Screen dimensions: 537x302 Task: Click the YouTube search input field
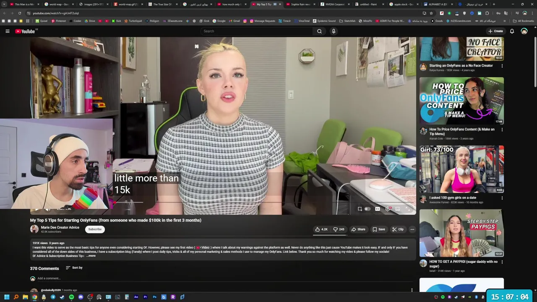(x=257, y=31)
